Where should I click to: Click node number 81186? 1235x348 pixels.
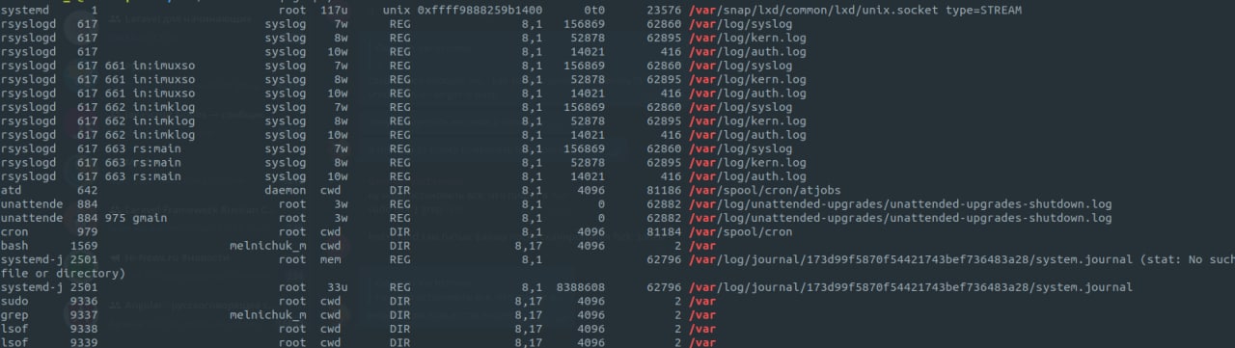tap(665, 191)
